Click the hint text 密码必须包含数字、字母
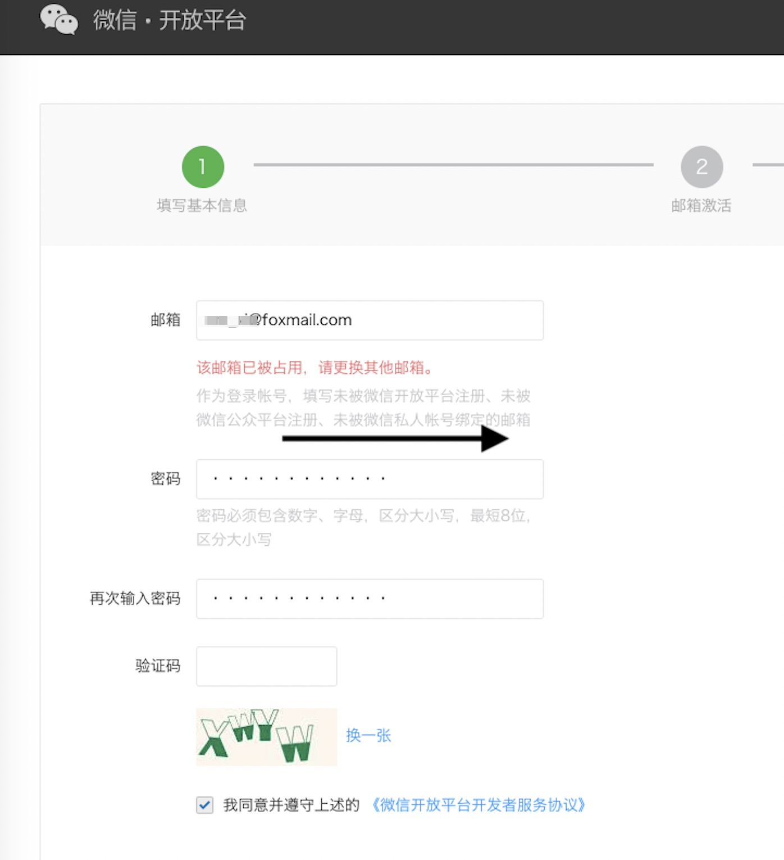784x860 pixels. point(363,527)
